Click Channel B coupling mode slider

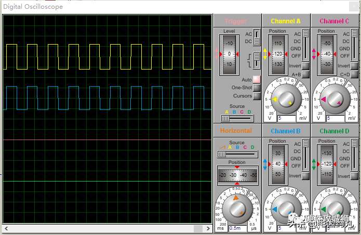305,155
